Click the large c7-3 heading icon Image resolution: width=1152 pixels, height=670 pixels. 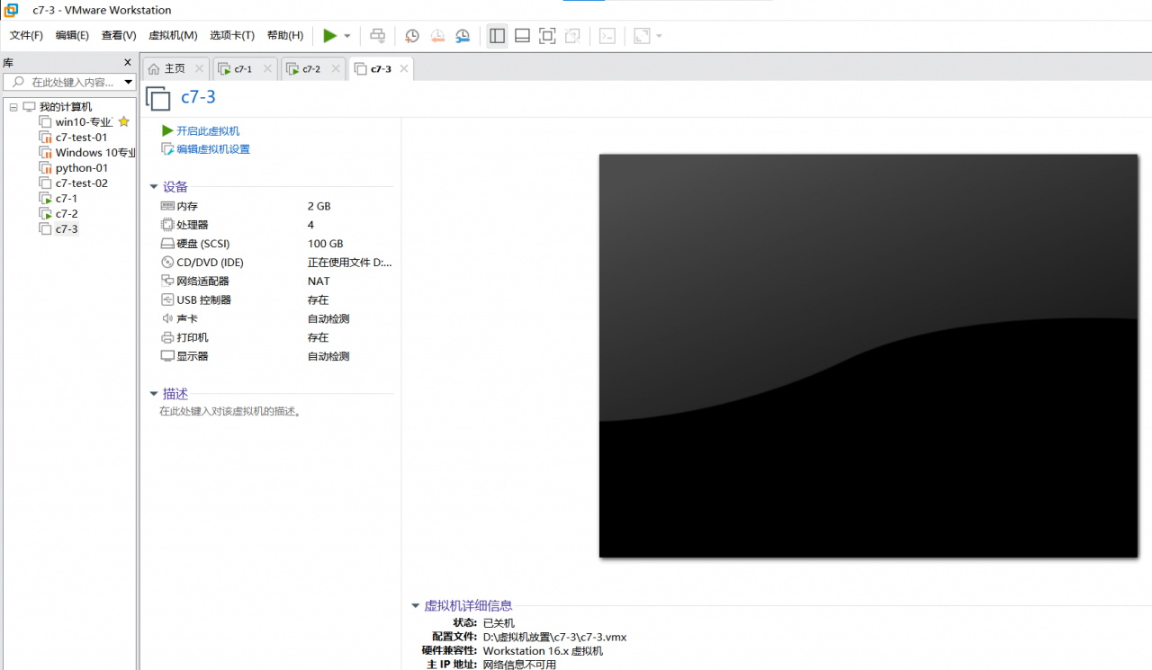pos(157,98)
